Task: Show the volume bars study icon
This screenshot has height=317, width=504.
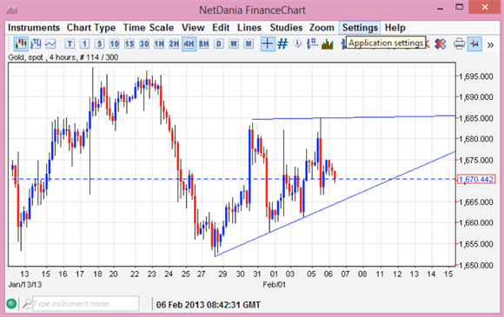Action: (x=328, y=44)
